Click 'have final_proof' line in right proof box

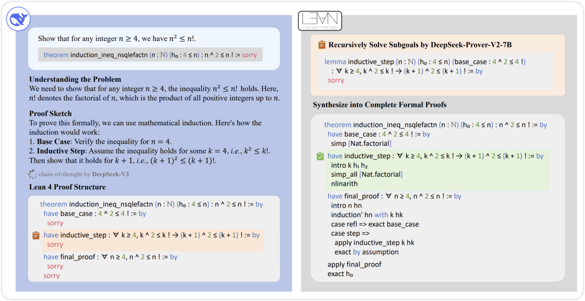(x=394, y=196)
